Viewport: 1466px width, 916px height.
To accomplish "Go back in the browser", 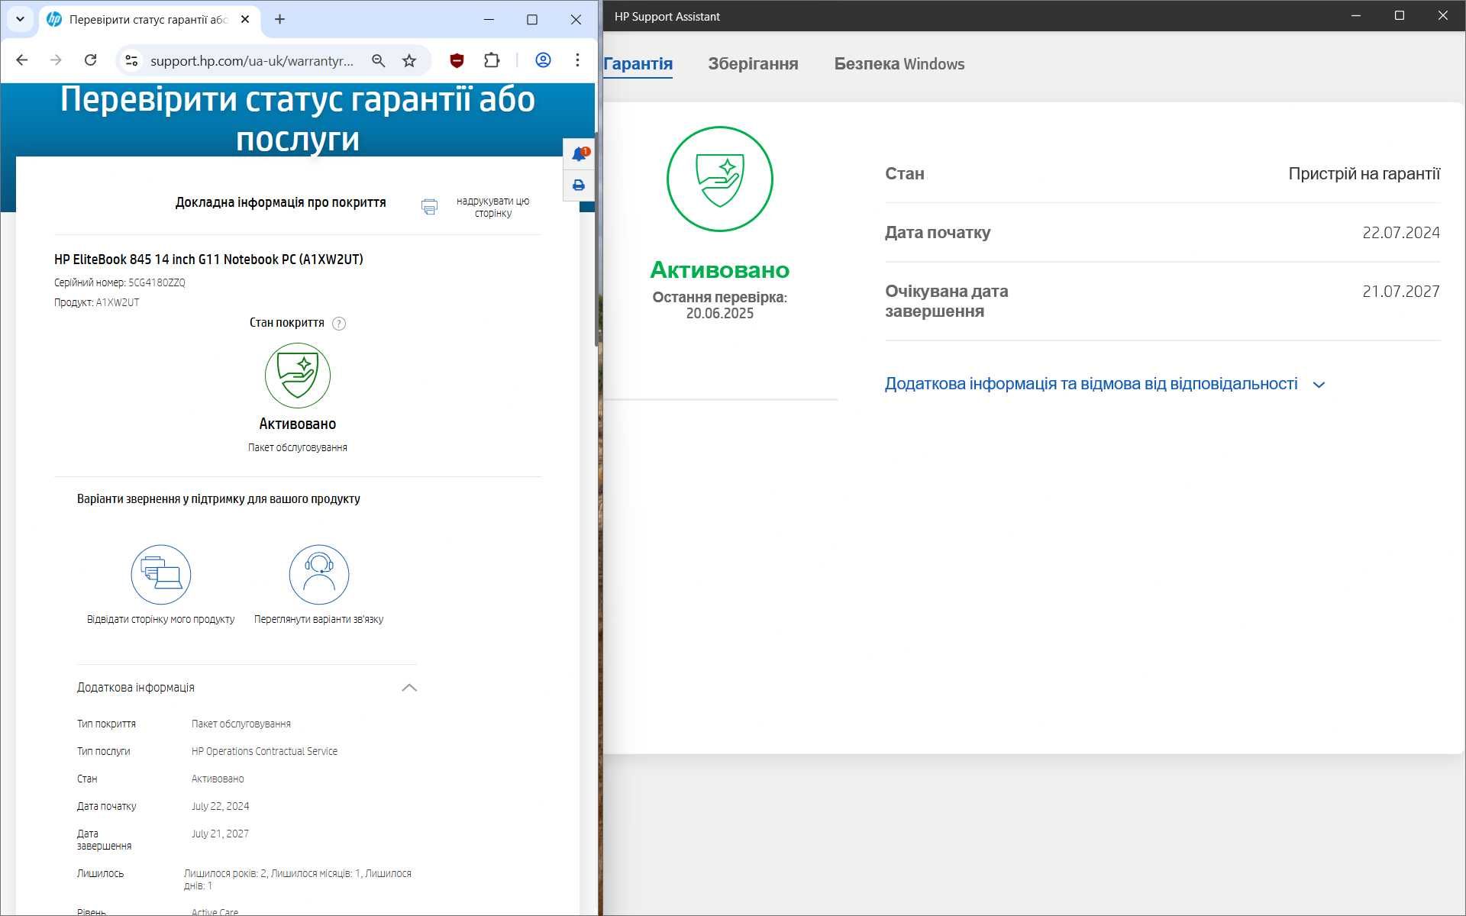I will click(x=22, y=60).
